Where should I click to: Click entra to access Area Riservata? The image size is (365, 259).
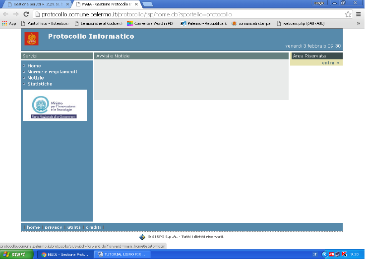331,63
